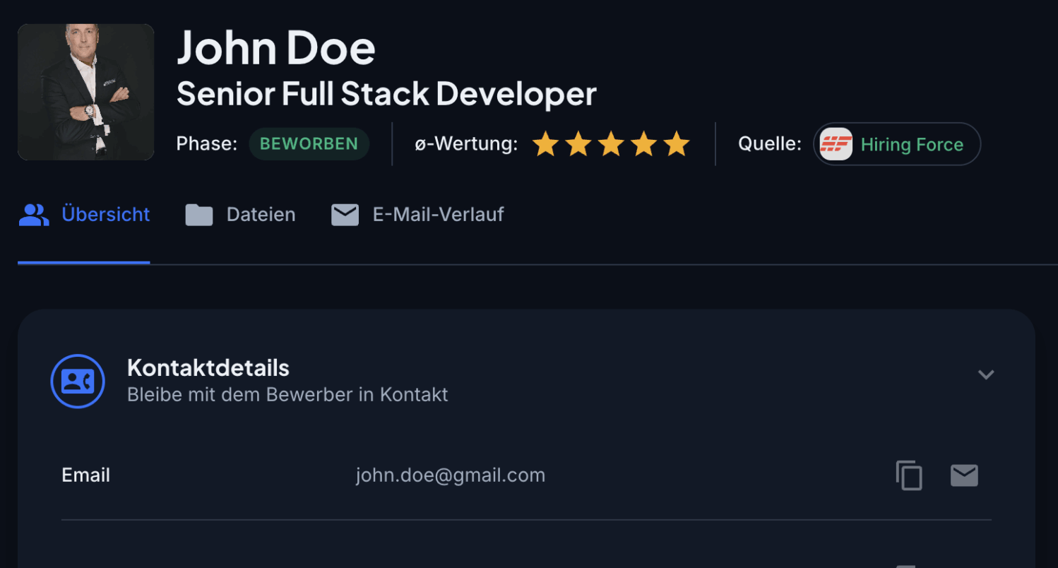Rate with the fifth star
The width and height of the screenshot is (1058, 568).
(677, 144)
